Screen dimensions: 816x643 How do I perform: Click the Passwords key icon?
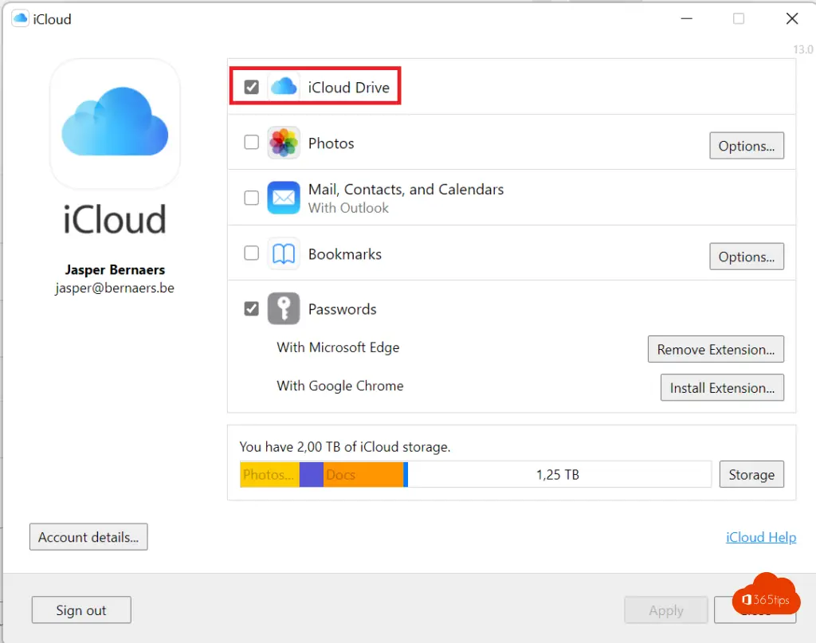tap(284, 309)
